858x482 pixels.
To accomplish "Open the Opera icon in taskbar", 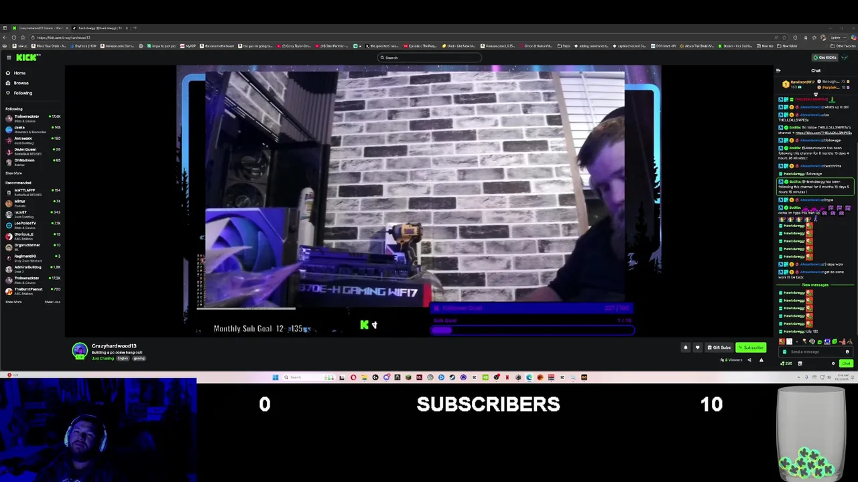I will [353, 378].
